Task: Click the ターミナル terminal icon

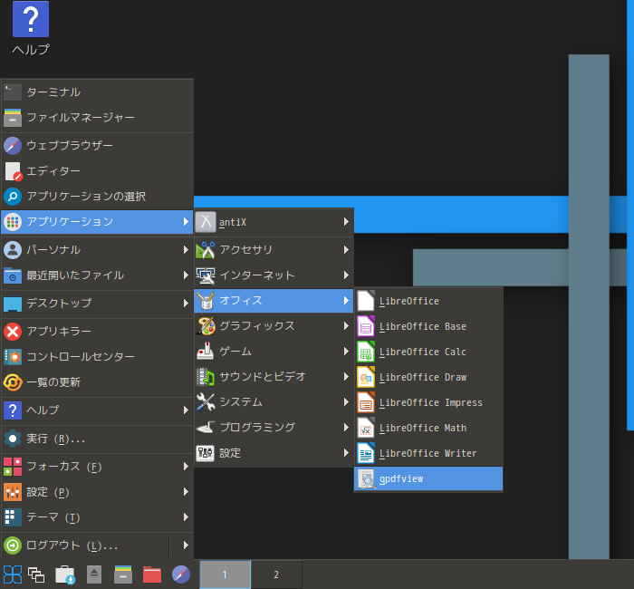Action: [x=13, y=92]
